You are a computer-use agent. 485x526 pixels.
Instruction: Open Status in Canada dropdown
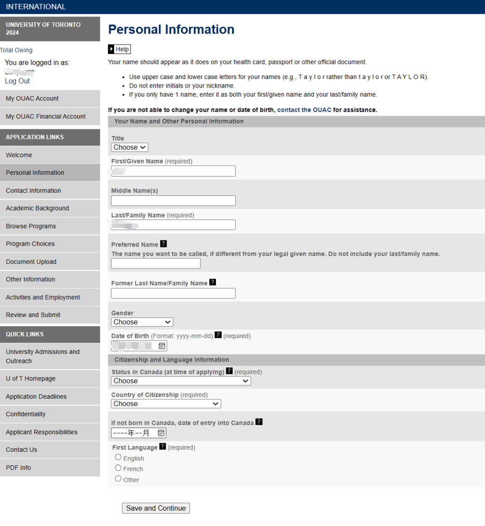pos(181,381)
